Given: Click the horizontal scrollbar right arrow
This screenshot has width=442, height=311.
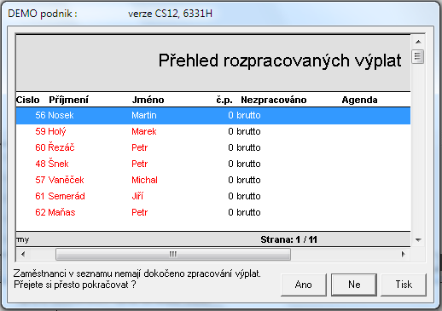Looking at the screenshot, I should [x=403, y=254].
